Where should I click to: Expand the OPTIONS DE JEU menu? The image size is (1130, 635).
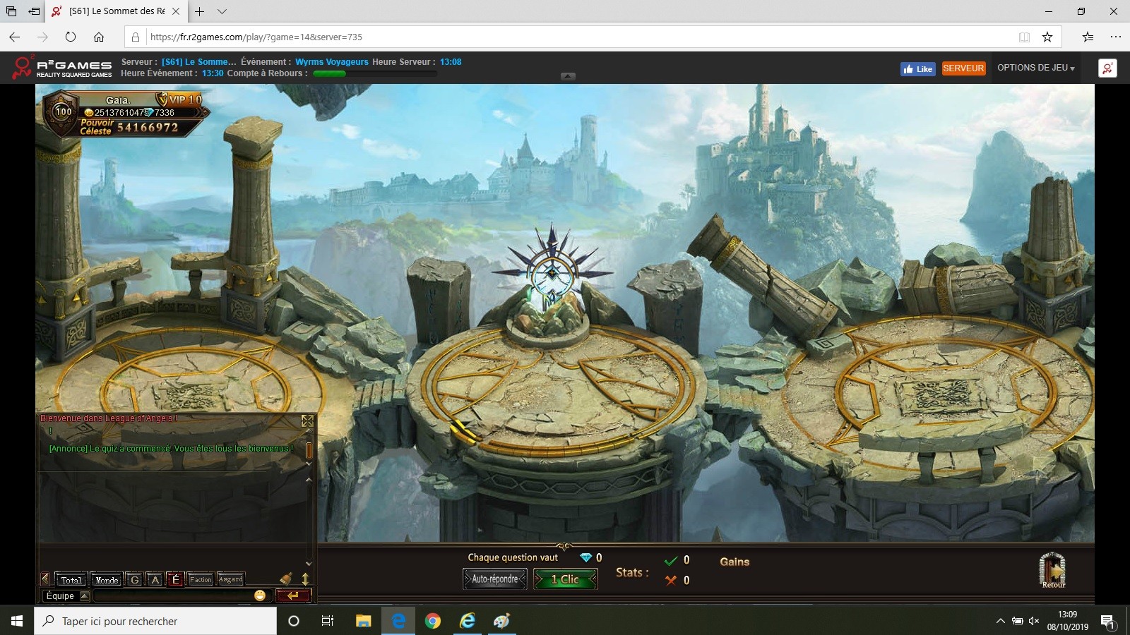(x=1035, y=68)
